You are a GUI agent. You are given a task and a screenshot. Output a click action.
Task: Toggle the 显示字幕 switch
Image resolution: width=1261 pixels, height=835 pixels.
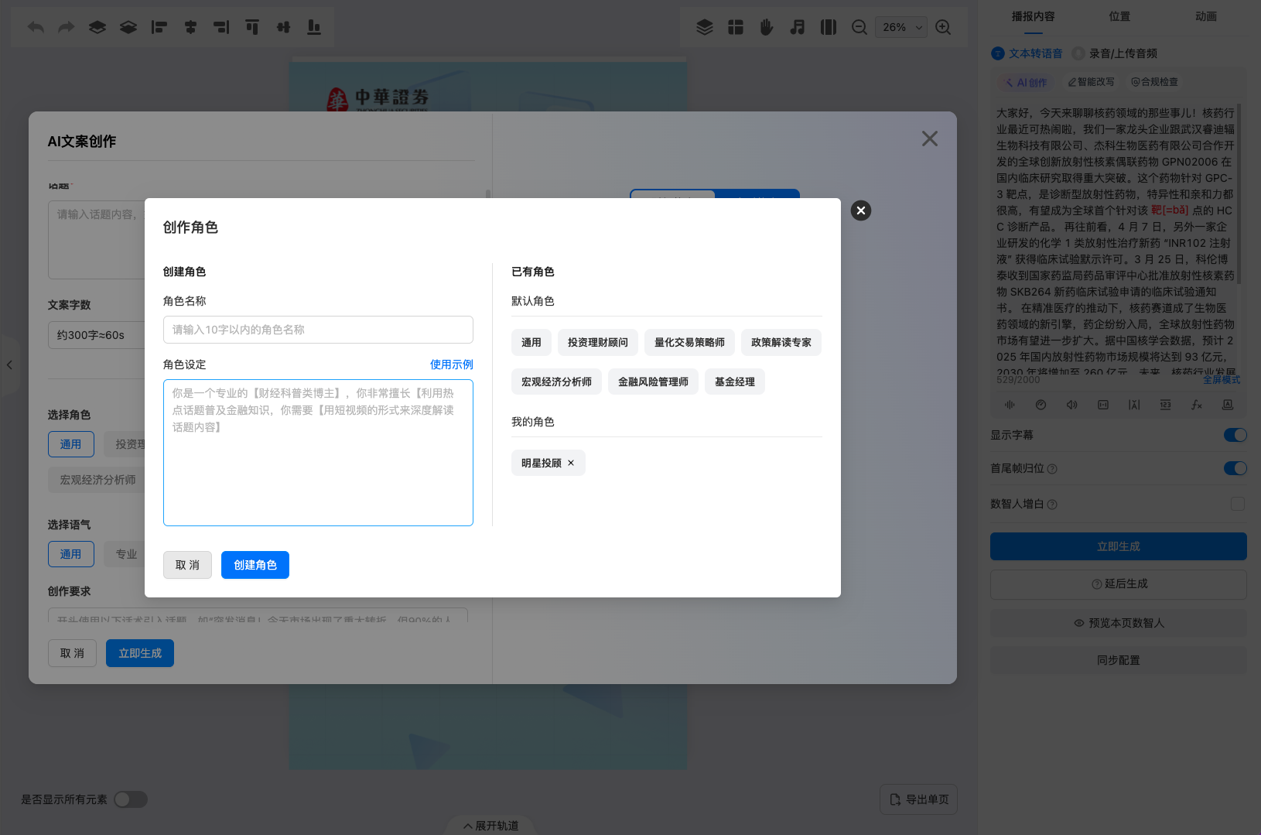tap(1235, 435)
